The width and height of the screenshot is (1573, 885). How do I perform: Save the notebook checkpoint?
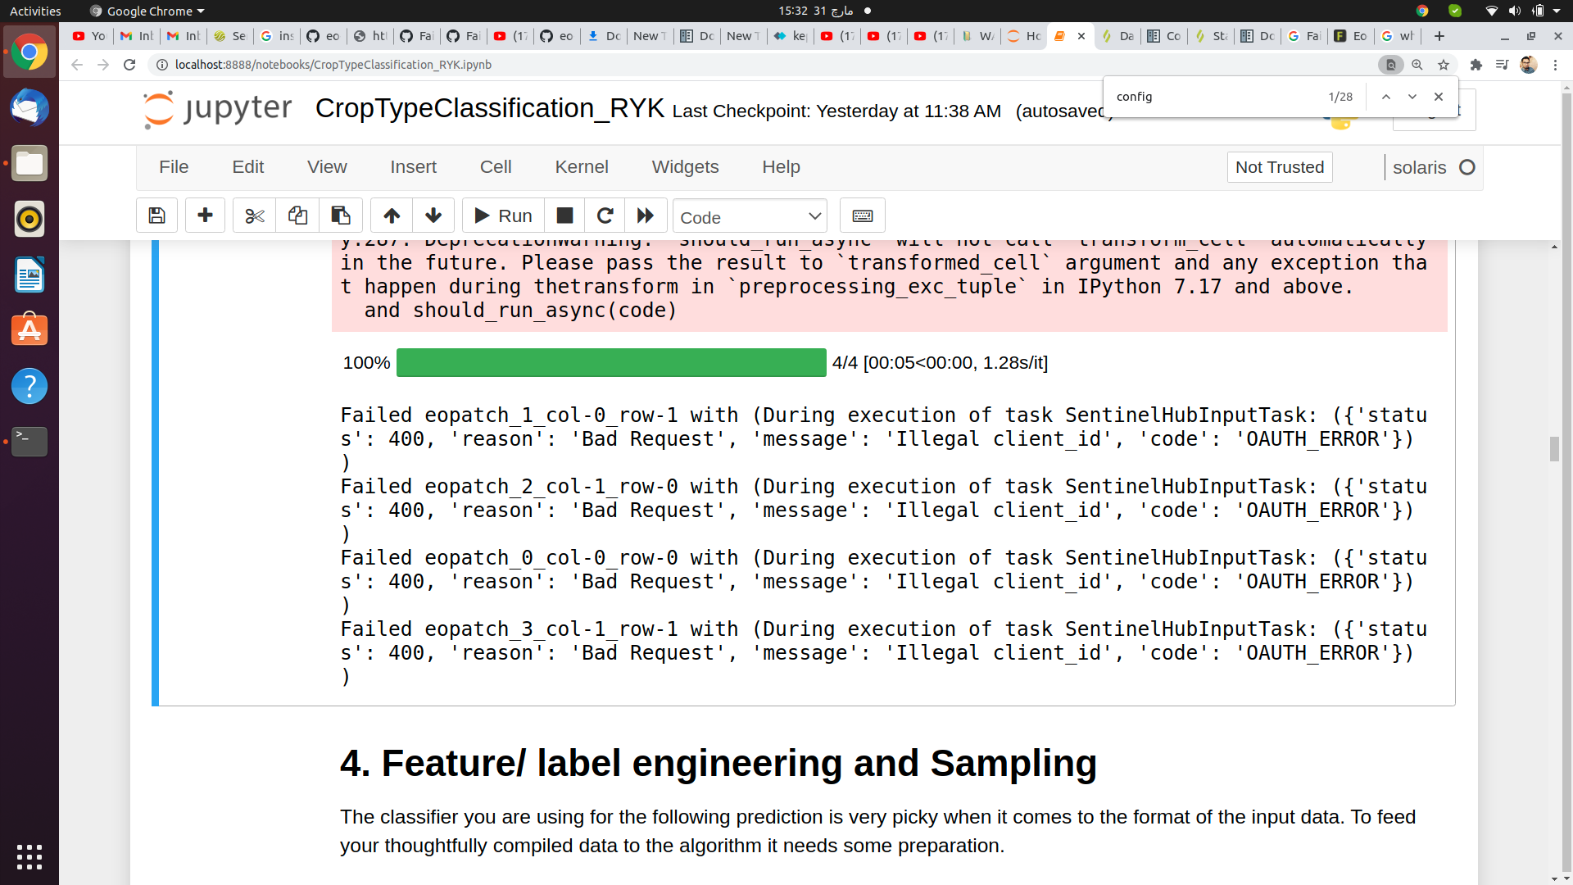(156, 215)
